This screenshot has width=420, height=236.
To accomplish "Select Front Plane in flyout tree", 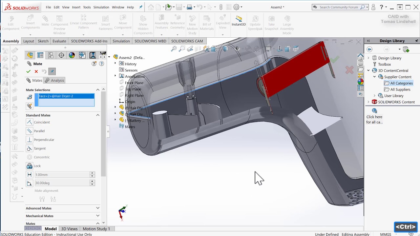I will [x=134, y=83].
